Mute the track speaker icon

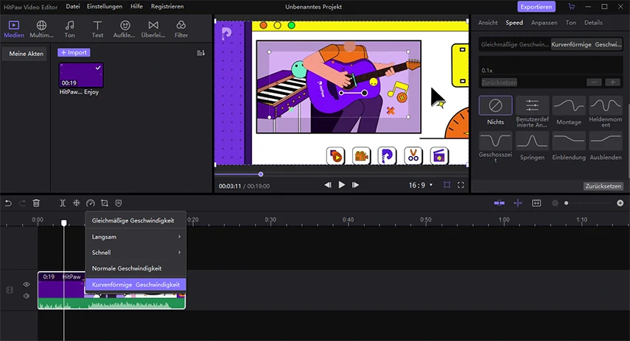point(27,296)
